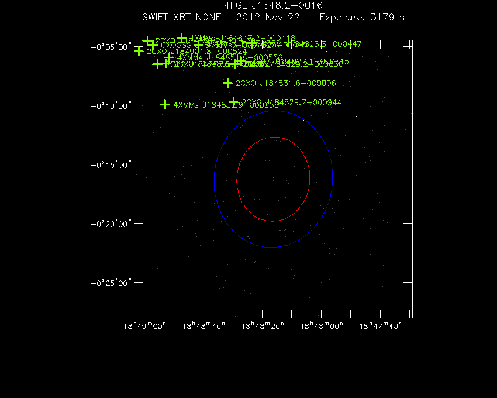The image size is (497, 398).
Task: Click the declination label -0°15'00"
Action: pos(111,165)
